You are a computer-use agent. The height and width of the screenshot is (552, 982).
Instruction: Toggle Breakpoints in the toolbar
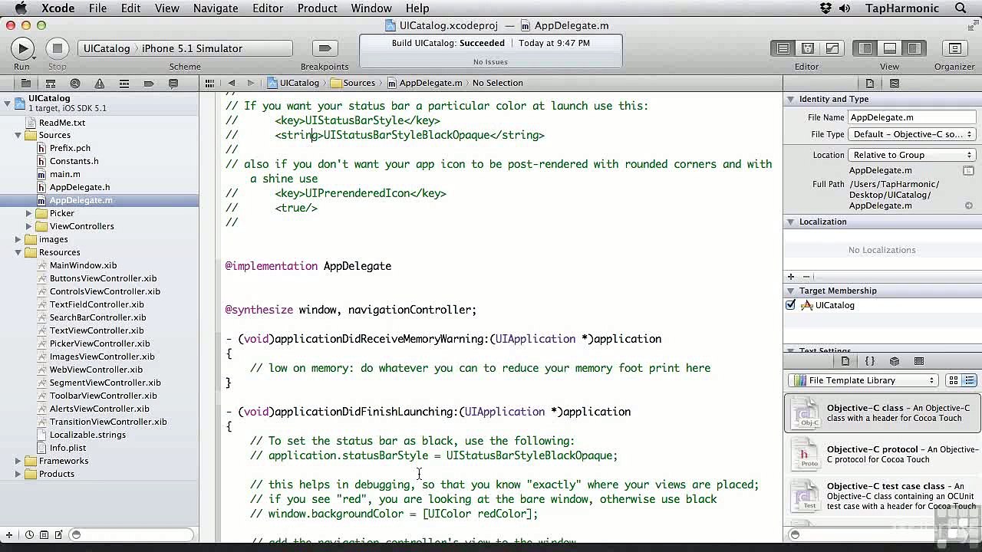click(x=325, y=48)
